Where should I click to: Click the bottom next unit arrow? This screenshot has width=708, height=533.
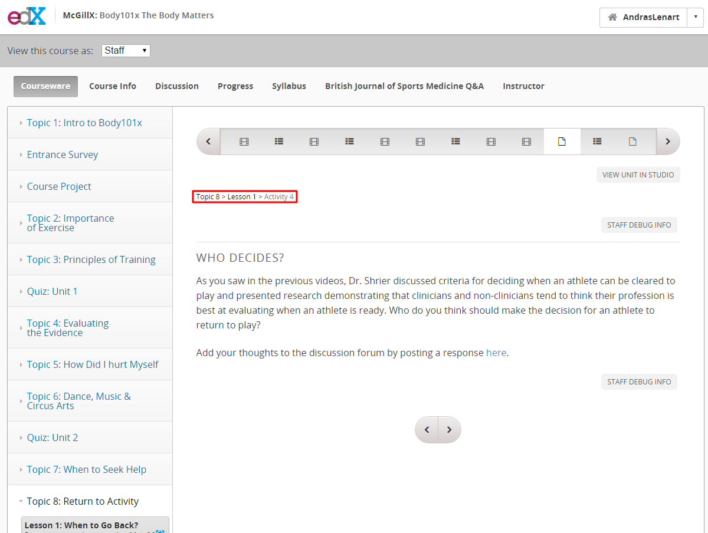(450, 430)
